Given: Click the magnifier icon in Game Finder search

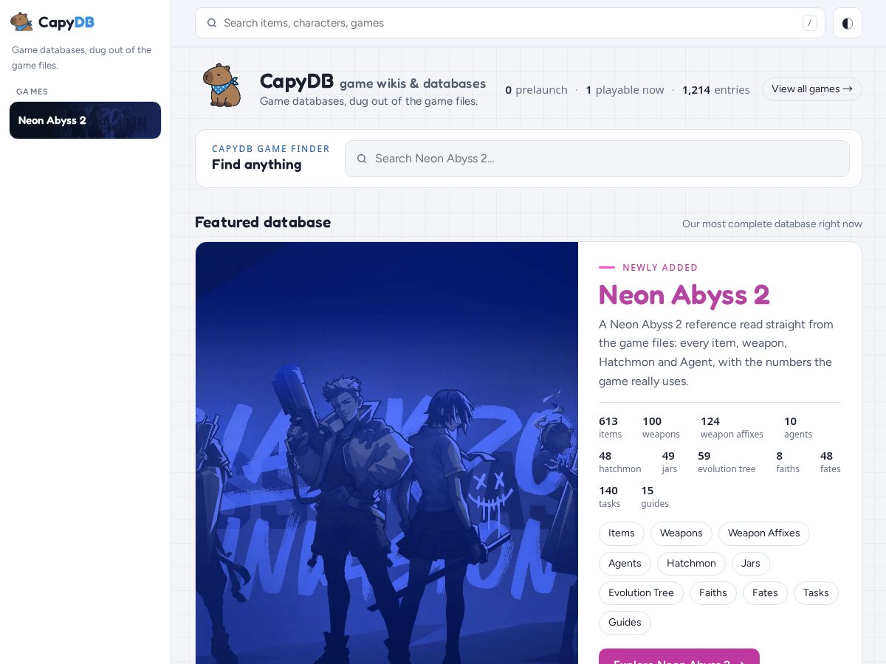Looking at the screenshot, I should coord(362,159).
